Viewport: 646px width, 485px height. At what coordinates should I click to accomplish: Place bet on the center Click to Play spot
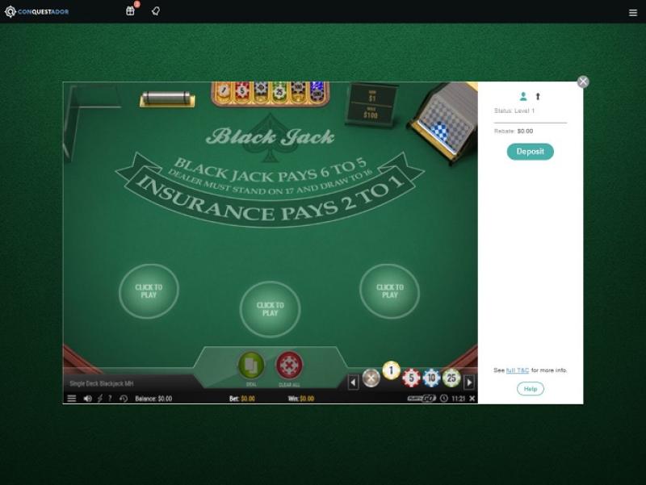pyautogui.click(x=270, y=309)
